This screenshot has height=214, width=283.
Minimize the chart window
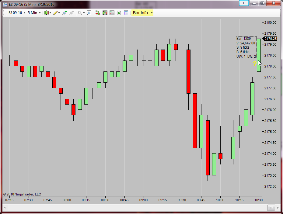254,3
